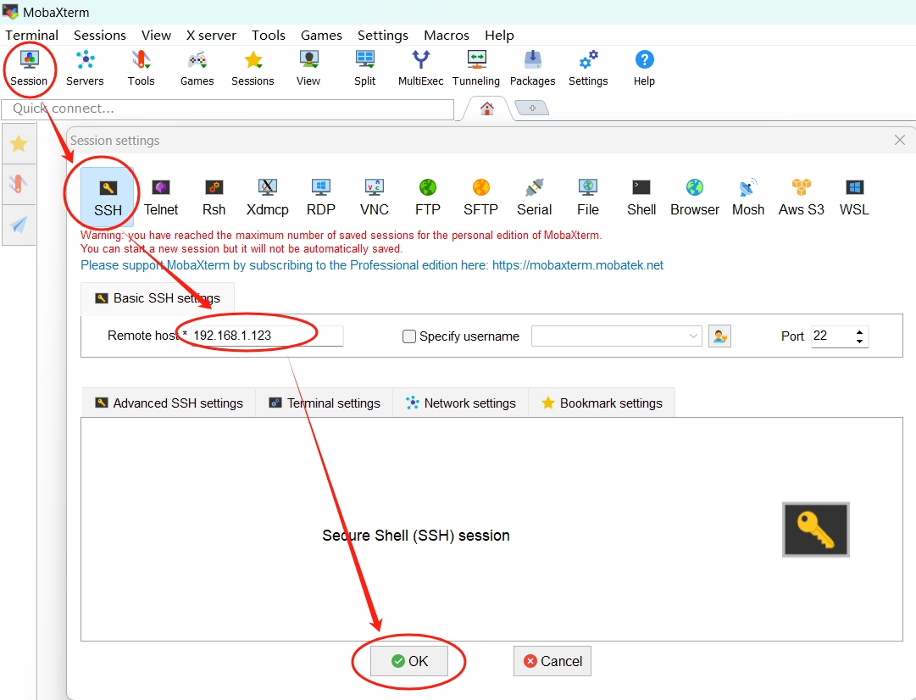Activate the MultiExec toolbar icon
The image size is (916, 700).
(x=420, y=69)
